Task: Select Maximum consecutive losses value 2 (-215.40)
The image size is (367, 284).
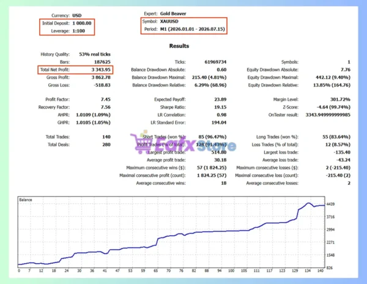Action: [x=338, y=168]
